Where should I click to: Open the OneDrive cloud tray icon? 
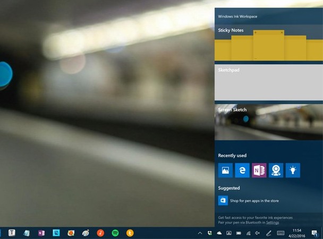(x=219, y=233)
